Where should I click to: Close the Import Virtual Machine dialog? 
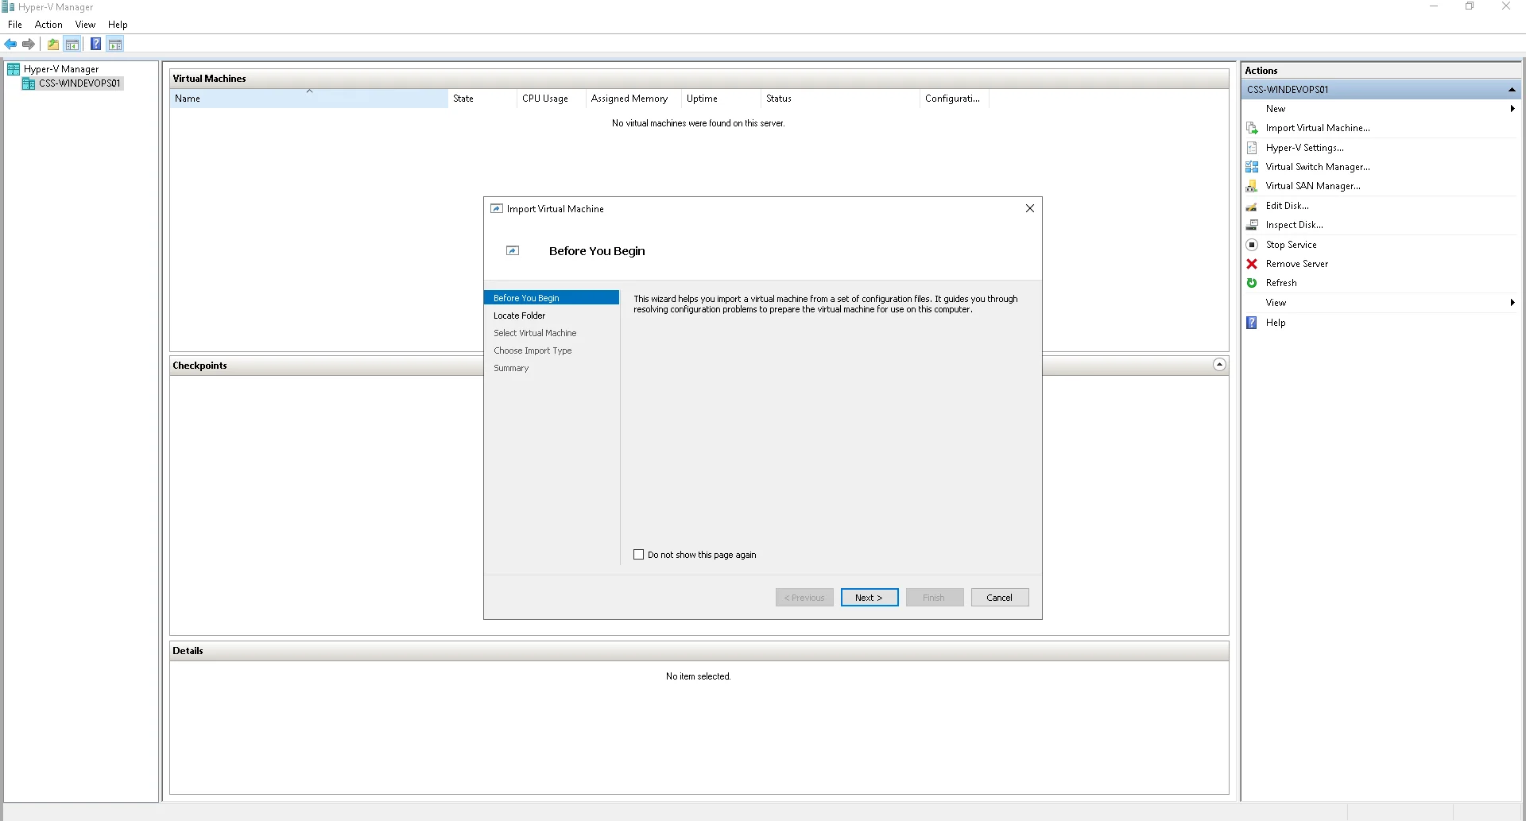click(x=1030, y=208)
